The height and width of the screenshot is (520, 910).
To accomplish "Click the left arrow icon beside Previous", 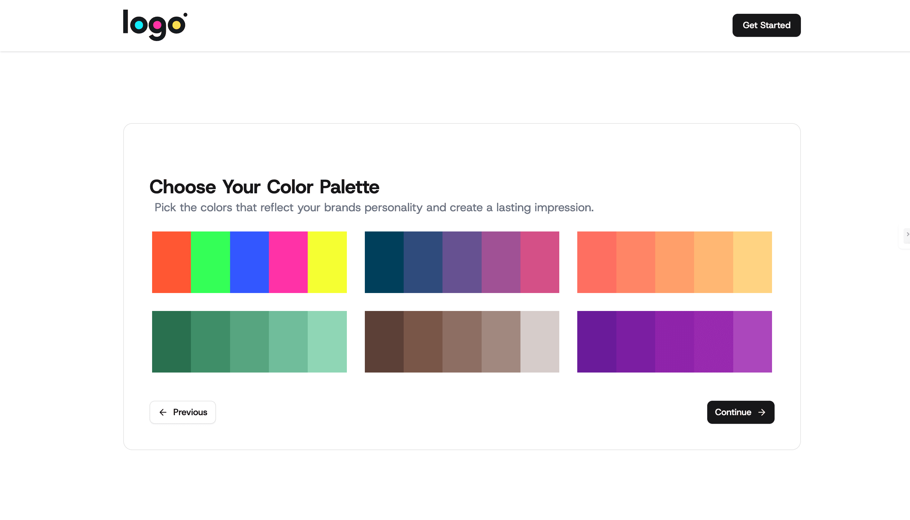I will point(163,412).
